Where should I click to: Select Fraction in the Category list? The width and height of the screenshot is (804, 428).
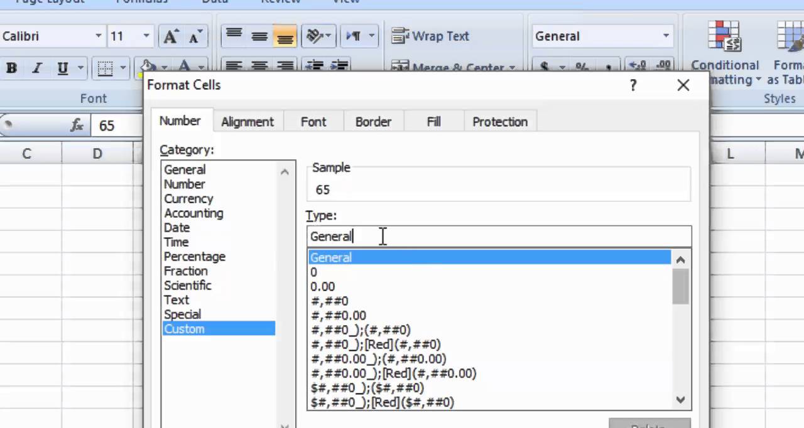tap(185, 270)
